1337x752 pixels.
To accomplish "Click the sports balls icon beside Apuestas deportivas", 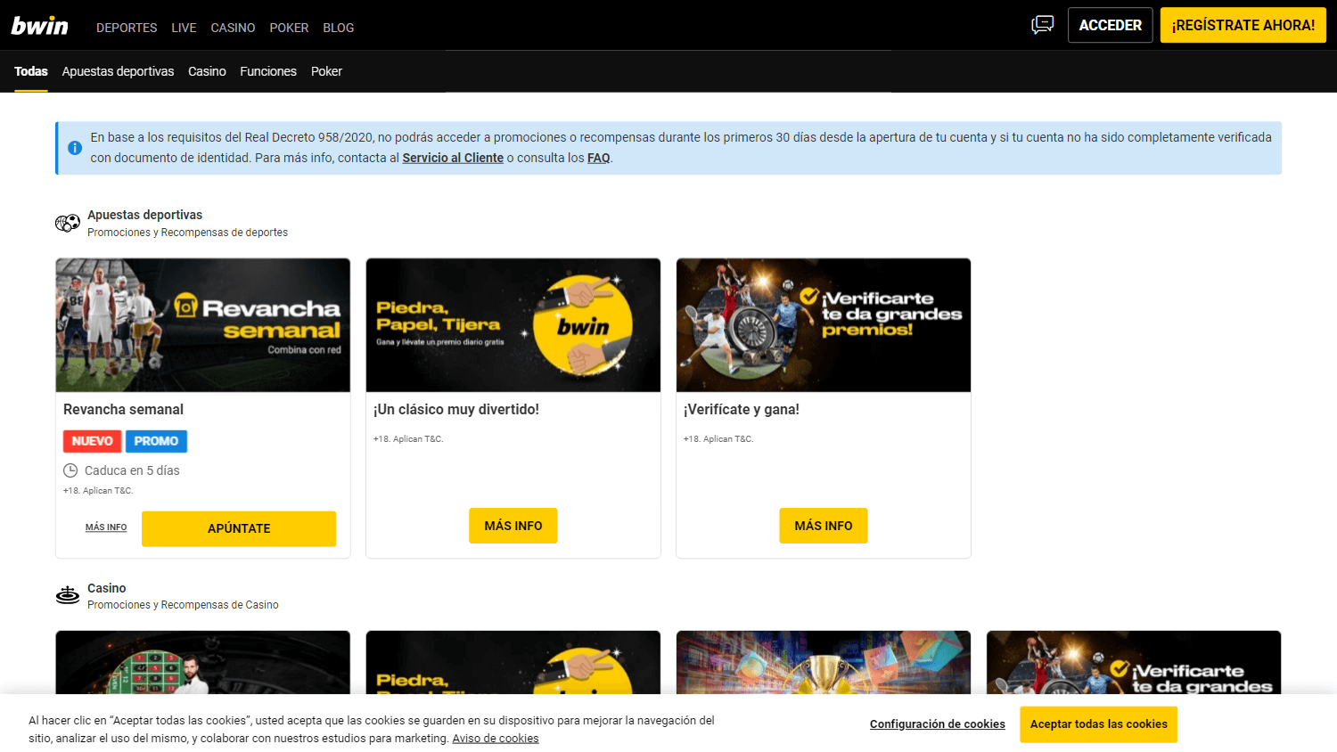I will 68,223.
